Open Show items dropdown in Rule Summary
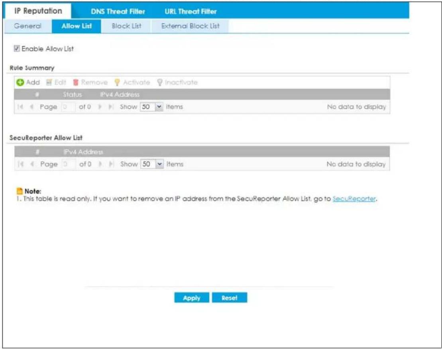This screenshot has width=442, height=349. (x=159, y=107)
